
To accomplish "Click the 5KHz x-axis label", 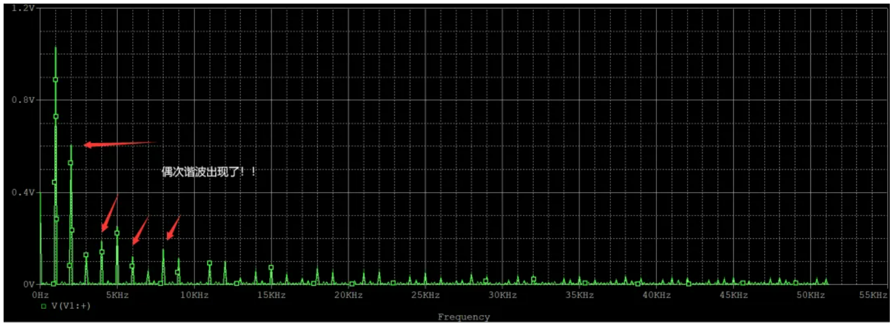I will pyautogui.click(x=117, y=295).
